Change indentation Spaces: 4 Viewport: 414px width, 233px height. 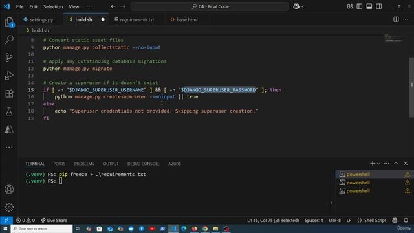[314, 220]
